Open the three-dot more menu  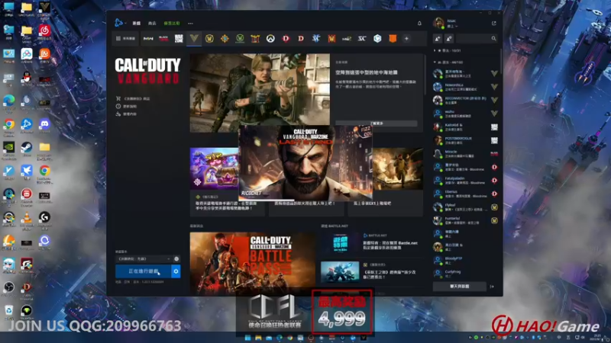(x=190, y=24)
